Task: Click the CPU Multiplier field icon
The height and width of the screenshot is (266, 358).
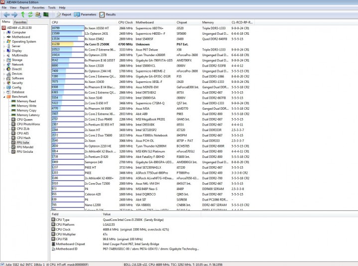Action: coord(53,234)
